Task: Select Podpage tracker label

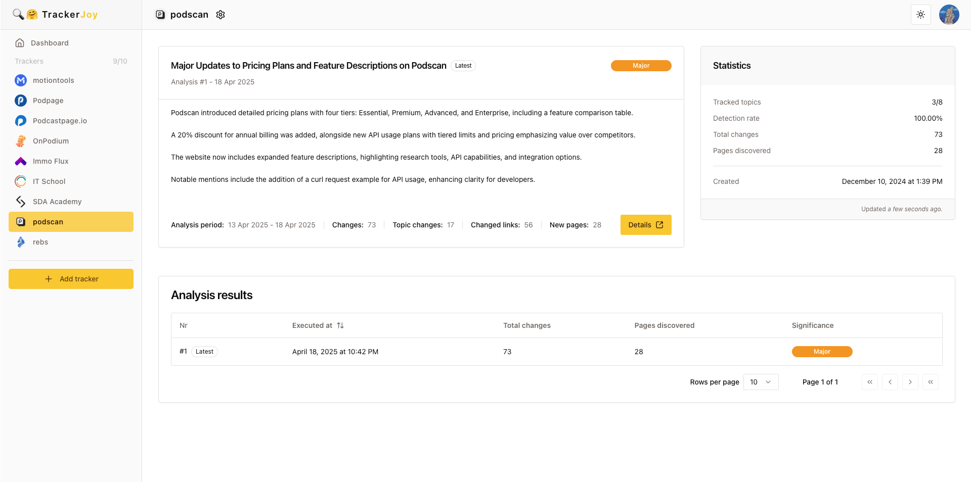Action: click(48, 101)
